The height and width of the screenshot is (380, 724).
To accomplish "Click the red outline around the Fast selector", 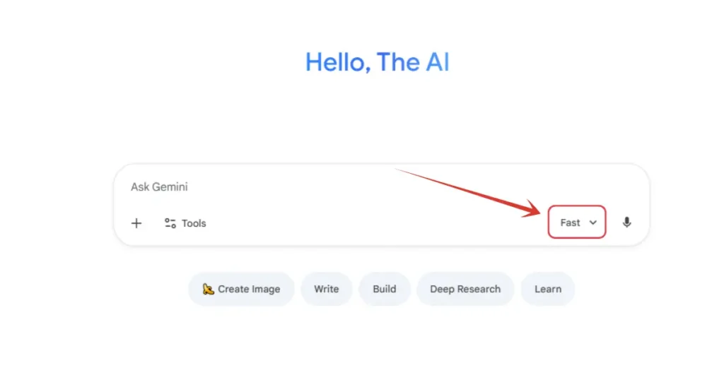I will [578, 206].
